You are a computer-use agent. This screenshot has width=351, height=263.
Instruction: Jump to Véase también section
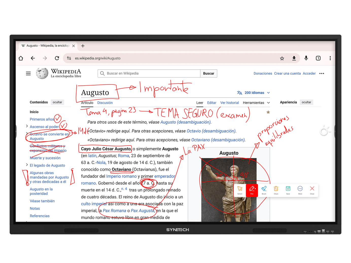click(42, 201)
